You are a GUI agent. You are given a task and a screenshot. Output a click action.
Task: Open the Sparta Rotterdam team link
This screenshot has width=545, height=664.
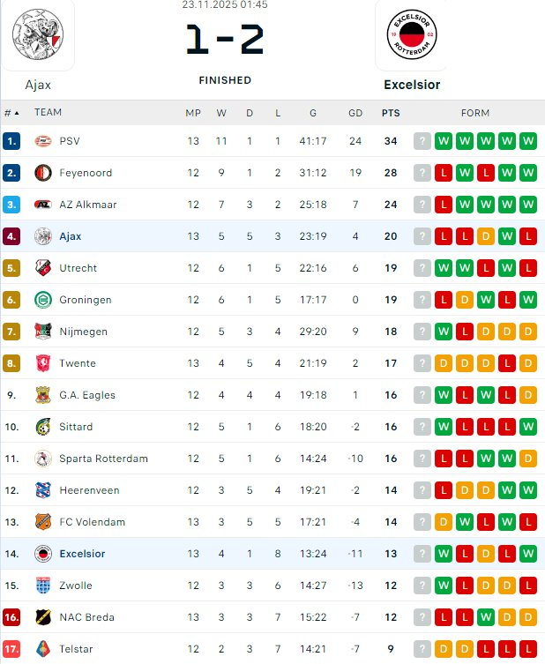coord(103,459)
